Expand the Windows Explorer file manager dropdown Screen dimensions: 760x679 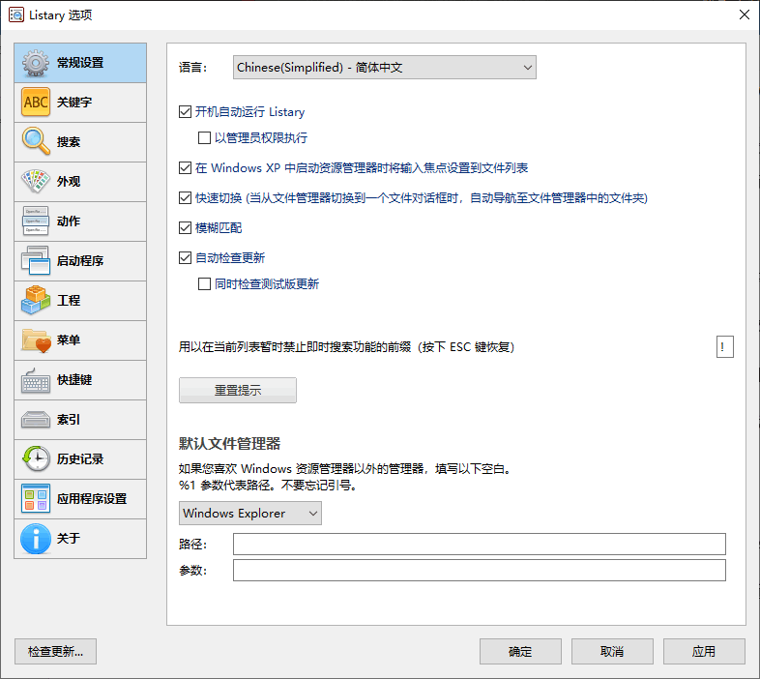point(250,514)
